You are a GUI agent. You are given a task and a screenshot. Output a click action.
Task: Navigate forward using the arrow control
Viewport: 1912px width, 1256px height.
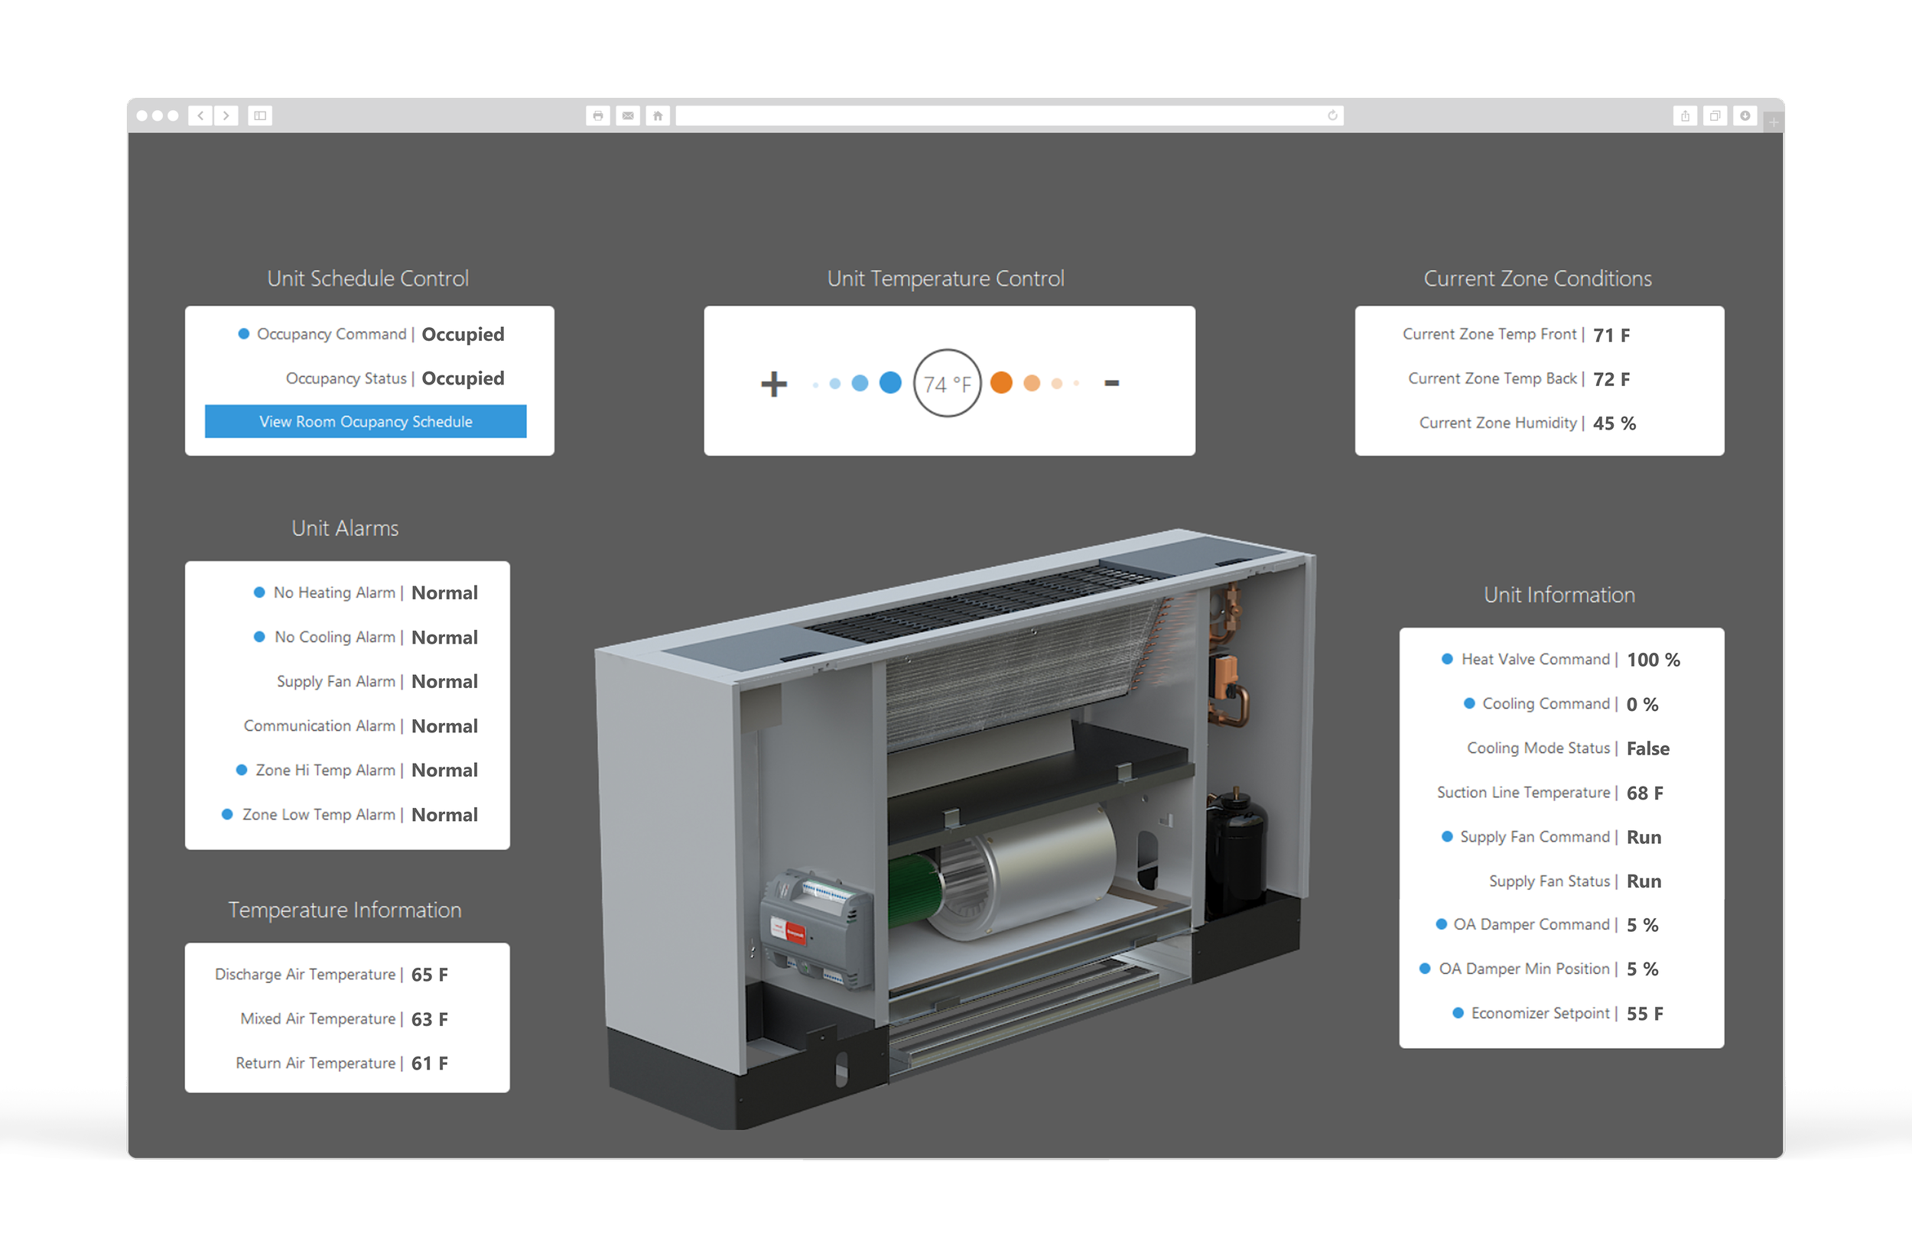(x=227, y=115)
